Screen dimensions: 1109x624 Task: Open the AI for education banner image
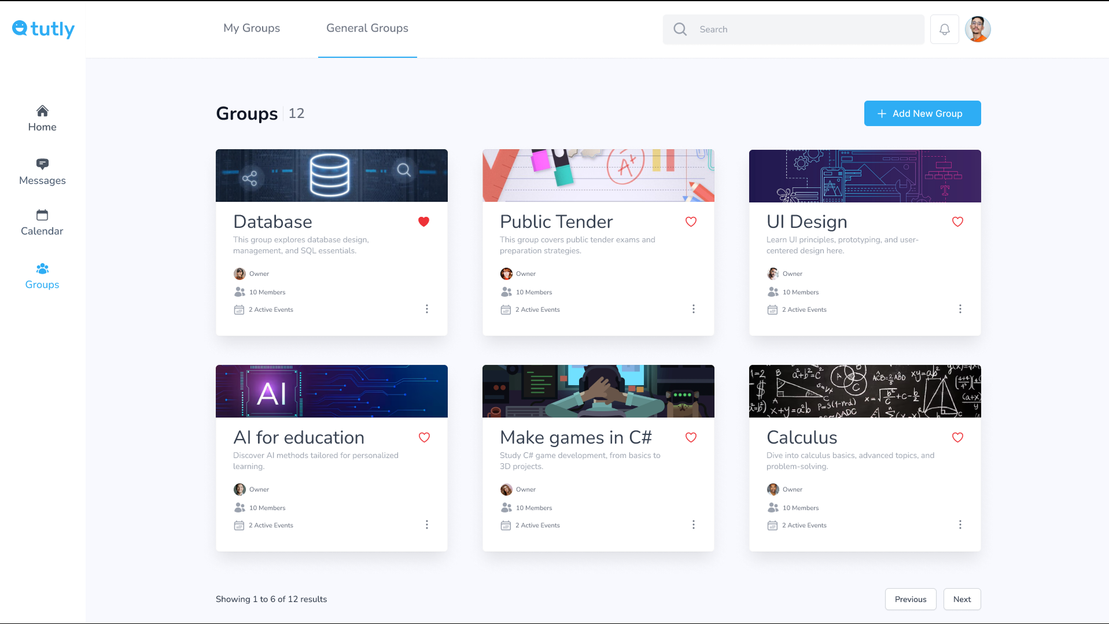[x=331, y=391]
